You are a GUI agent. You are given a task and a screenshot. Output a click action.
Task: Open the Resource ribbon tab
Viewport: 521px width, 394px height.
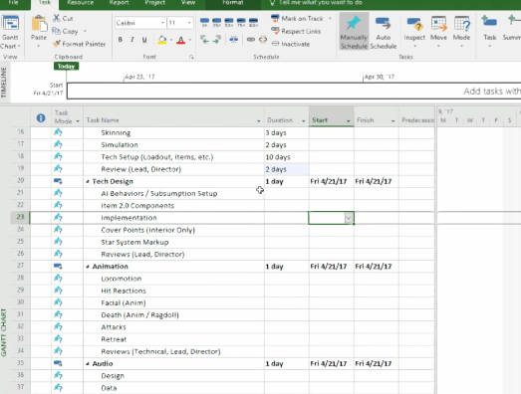80,3
